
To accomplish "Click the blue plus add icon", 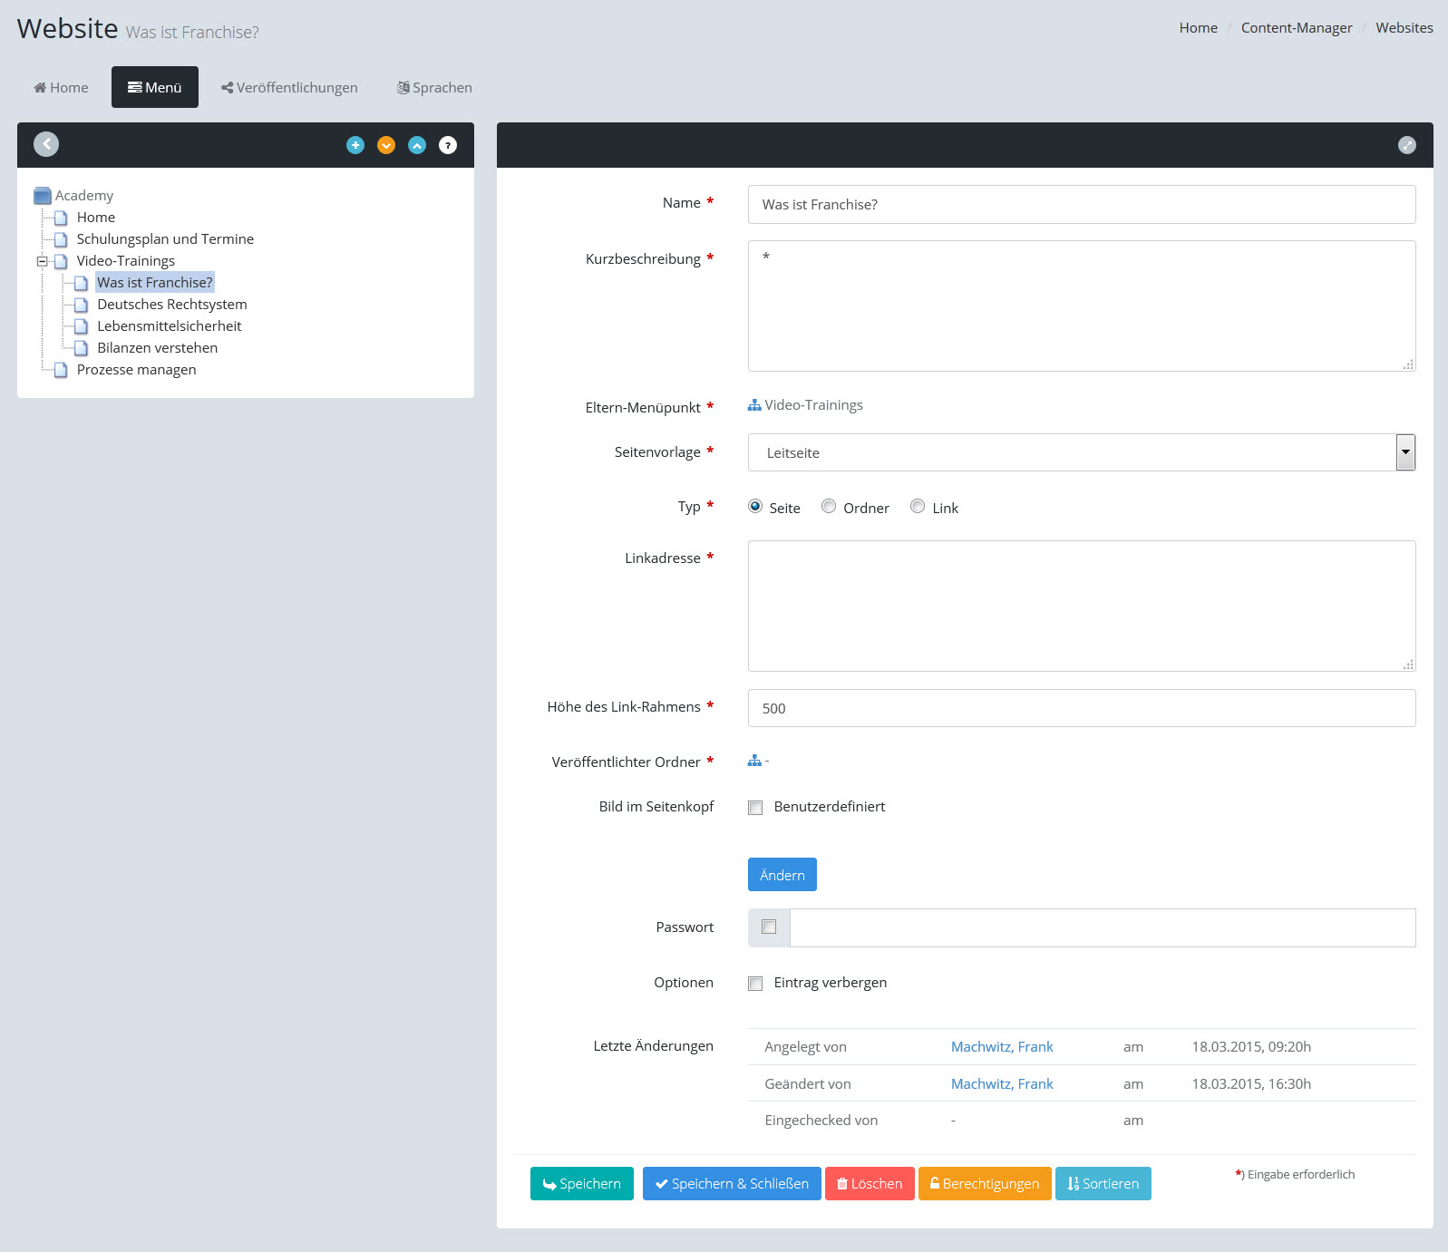I will (x=355, y=145).
